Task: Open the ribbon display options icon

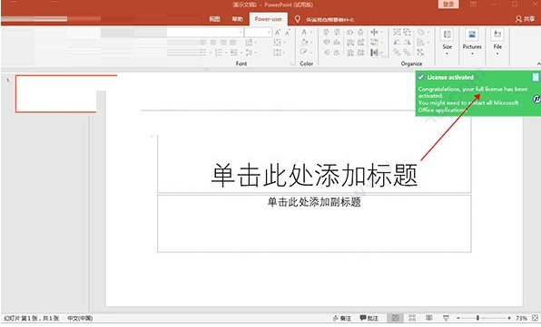Action: [x=474, y=5]
